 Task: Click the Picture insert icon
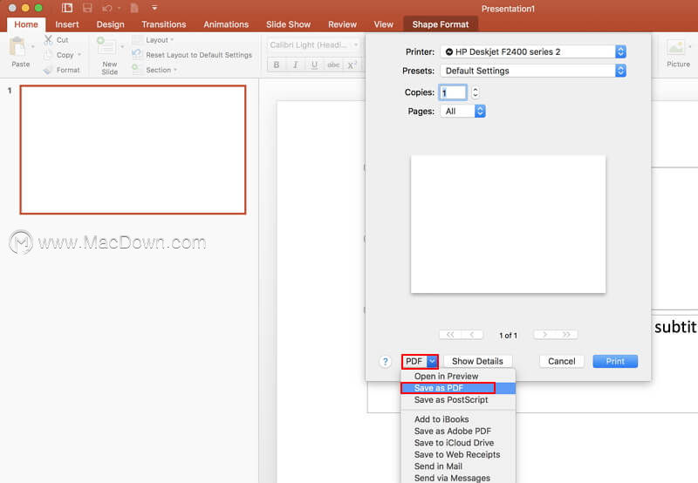click(675, 48)
